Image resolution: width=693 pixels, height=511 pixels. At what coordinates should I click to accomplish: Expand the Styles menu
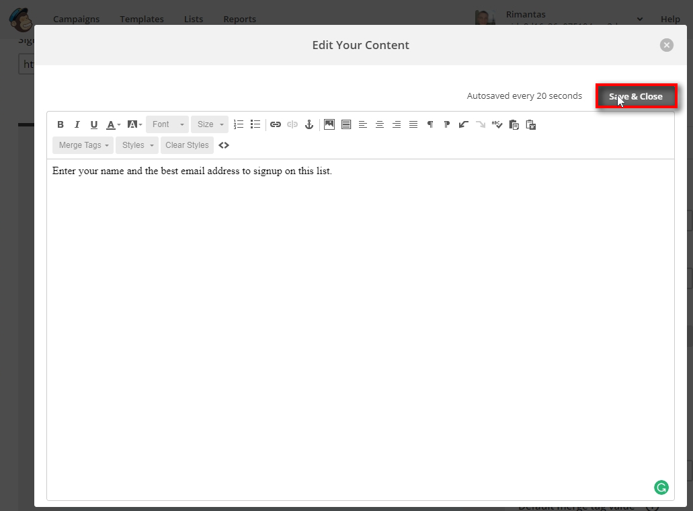[137, 145]
